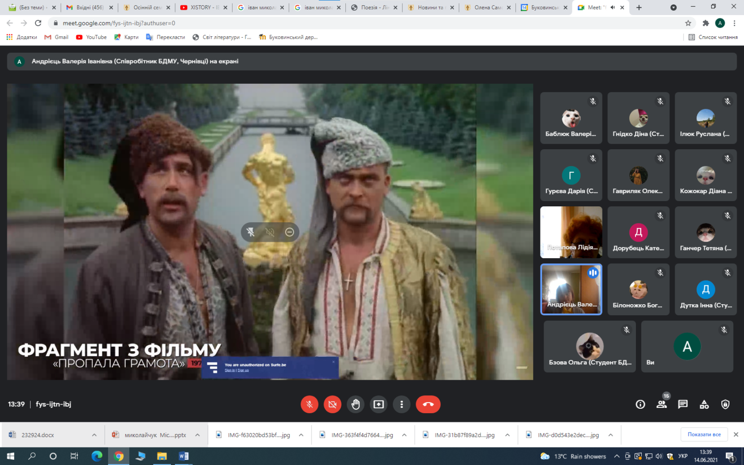Leave the call with red hang-up button
Screen dimensions: 744x465
coord(428,404)
